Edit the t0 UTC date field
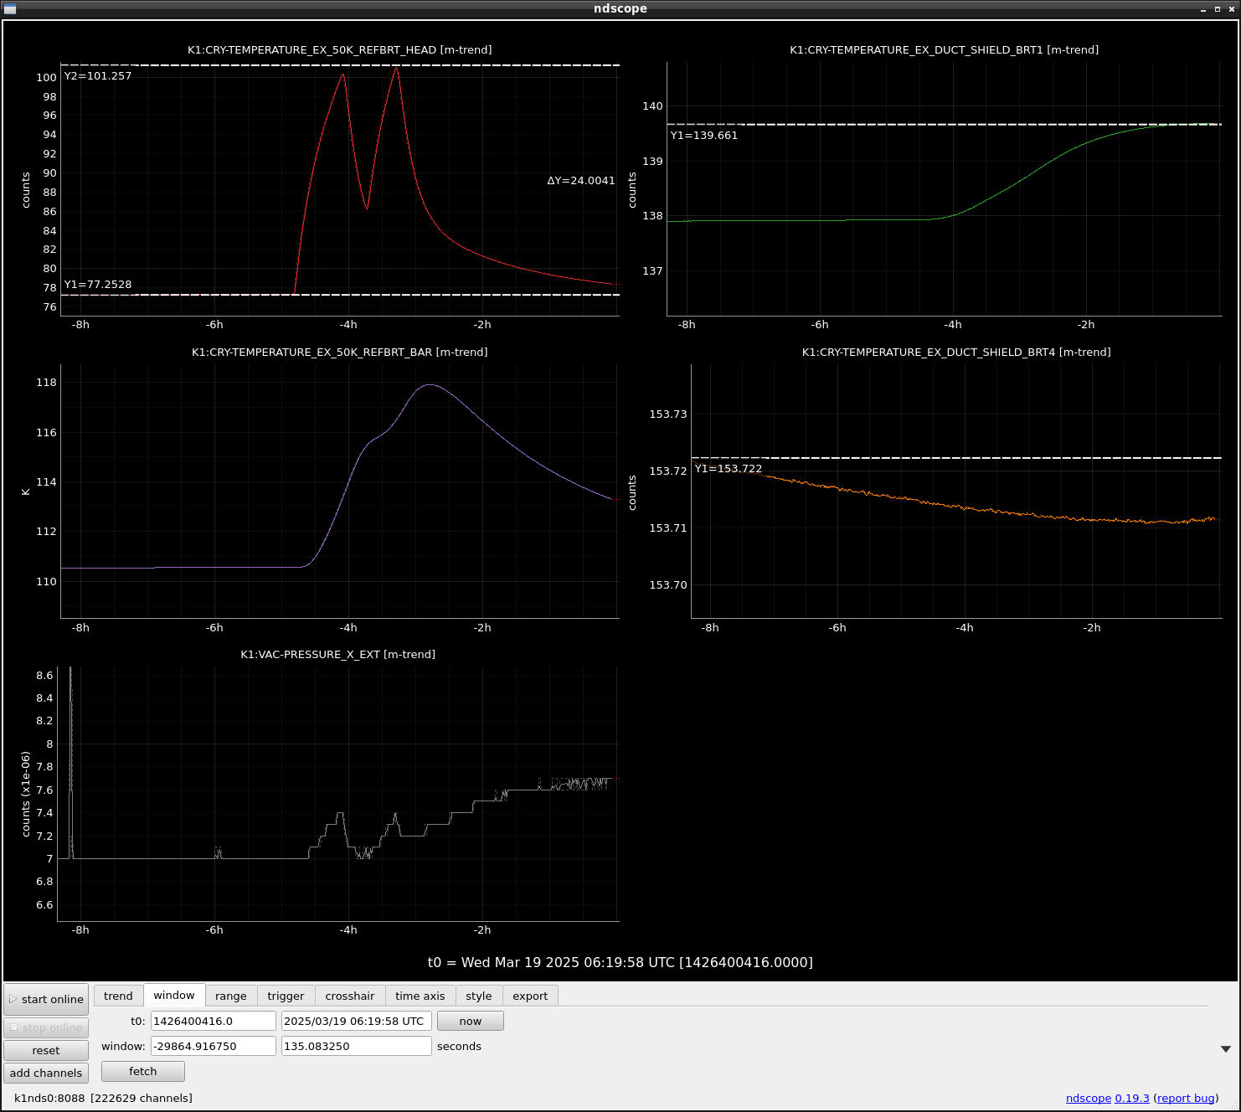 click(x=357, y=1021)
